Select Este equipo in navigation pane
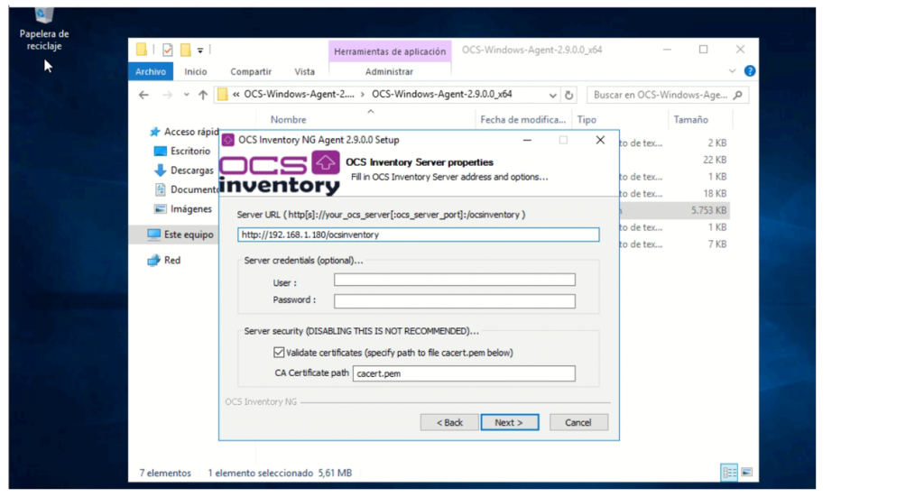Image resolution: width=924 pixels, height=497 pixels. coord(180,235)
